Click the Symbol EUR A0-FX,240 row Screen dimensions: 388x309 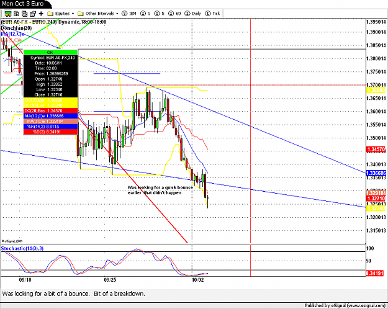[50, 58]
